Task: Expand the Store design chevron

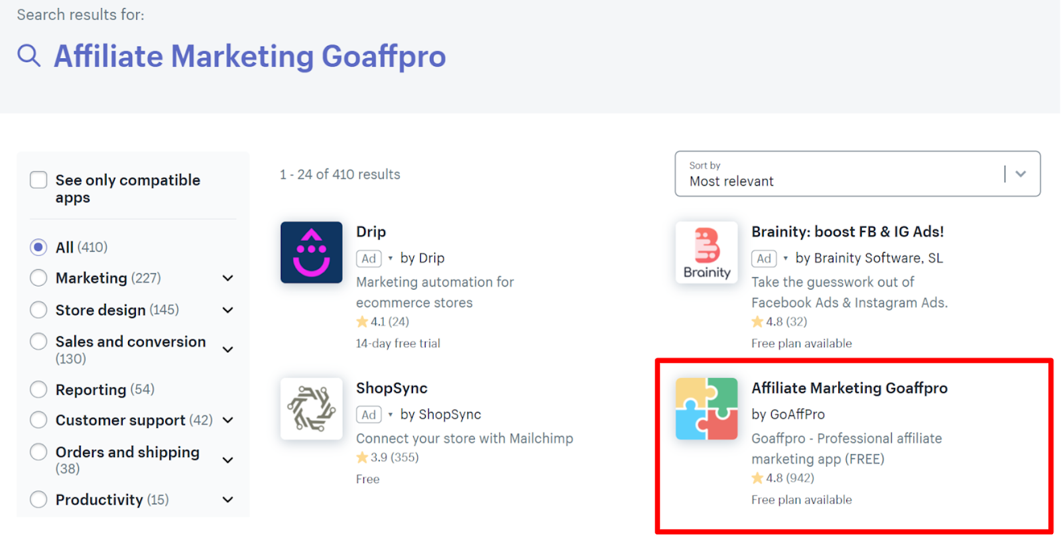Action: pyautogui.click(x=227, y=310)
